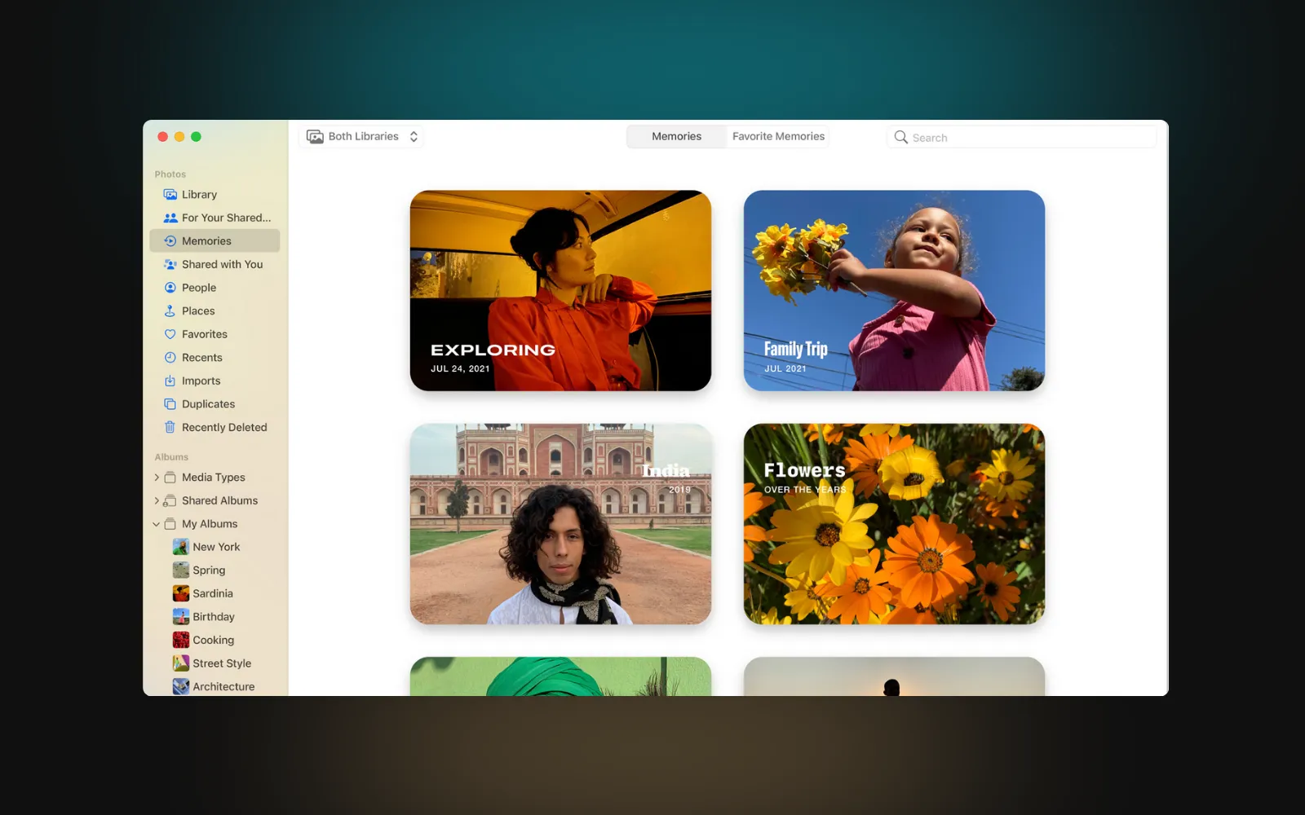The image size is (1305, 815).
Task: Open the sunset silhouette memory card
Action: click(894, 676)
